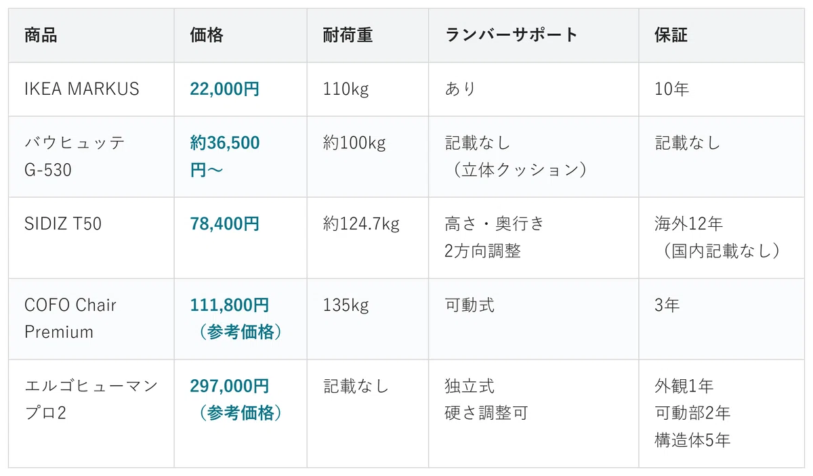Select the 高さ・奥行き 2方向調整 cell
This screenshot has height=476, width=813.
[534, 238]
